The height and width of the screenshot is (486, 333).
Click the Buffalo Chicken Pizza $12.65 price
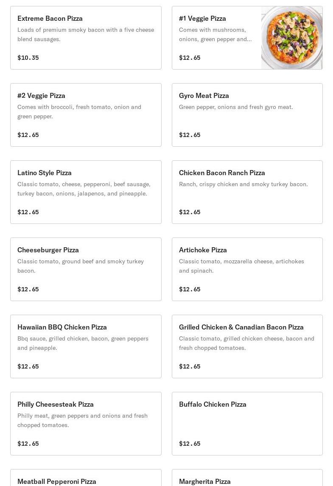pyautogui.click(x=190, y=444)
